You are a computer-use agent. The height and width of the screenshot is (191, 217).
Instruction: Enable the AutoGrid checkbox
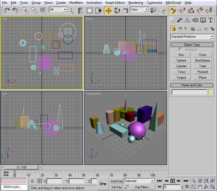tap(181, 50)
